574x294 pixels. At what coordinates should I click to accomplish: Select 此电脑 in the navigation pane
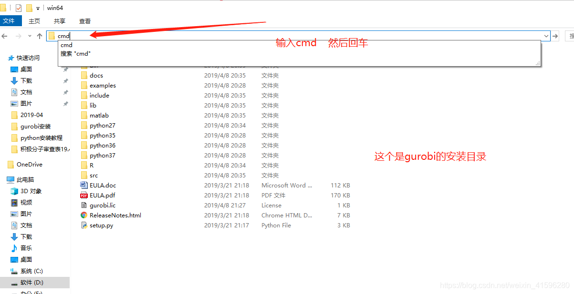coord(25,180)
